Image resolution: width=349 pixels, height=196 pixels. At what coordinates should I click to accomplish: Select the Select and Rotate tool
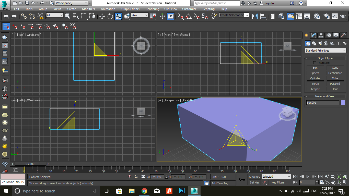(x=110, y=16)
